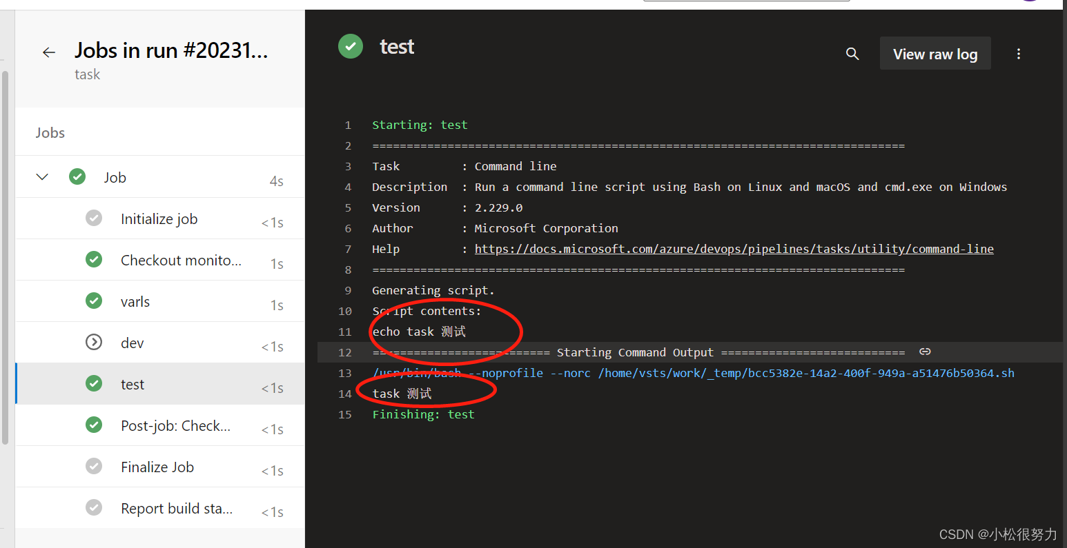Click log line 'Starting: test'
1067x548 pixels.
[x=420, y=125]
